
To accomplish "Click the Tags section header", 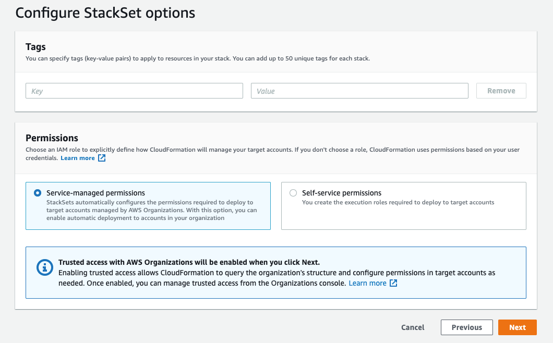I will click(35, 46).
